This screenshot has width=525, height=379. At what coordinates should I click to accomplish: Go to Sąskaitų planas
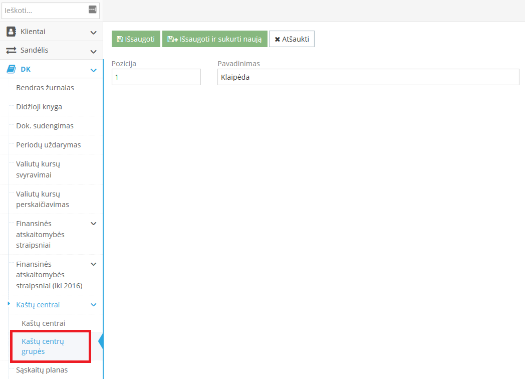(42, 370)
